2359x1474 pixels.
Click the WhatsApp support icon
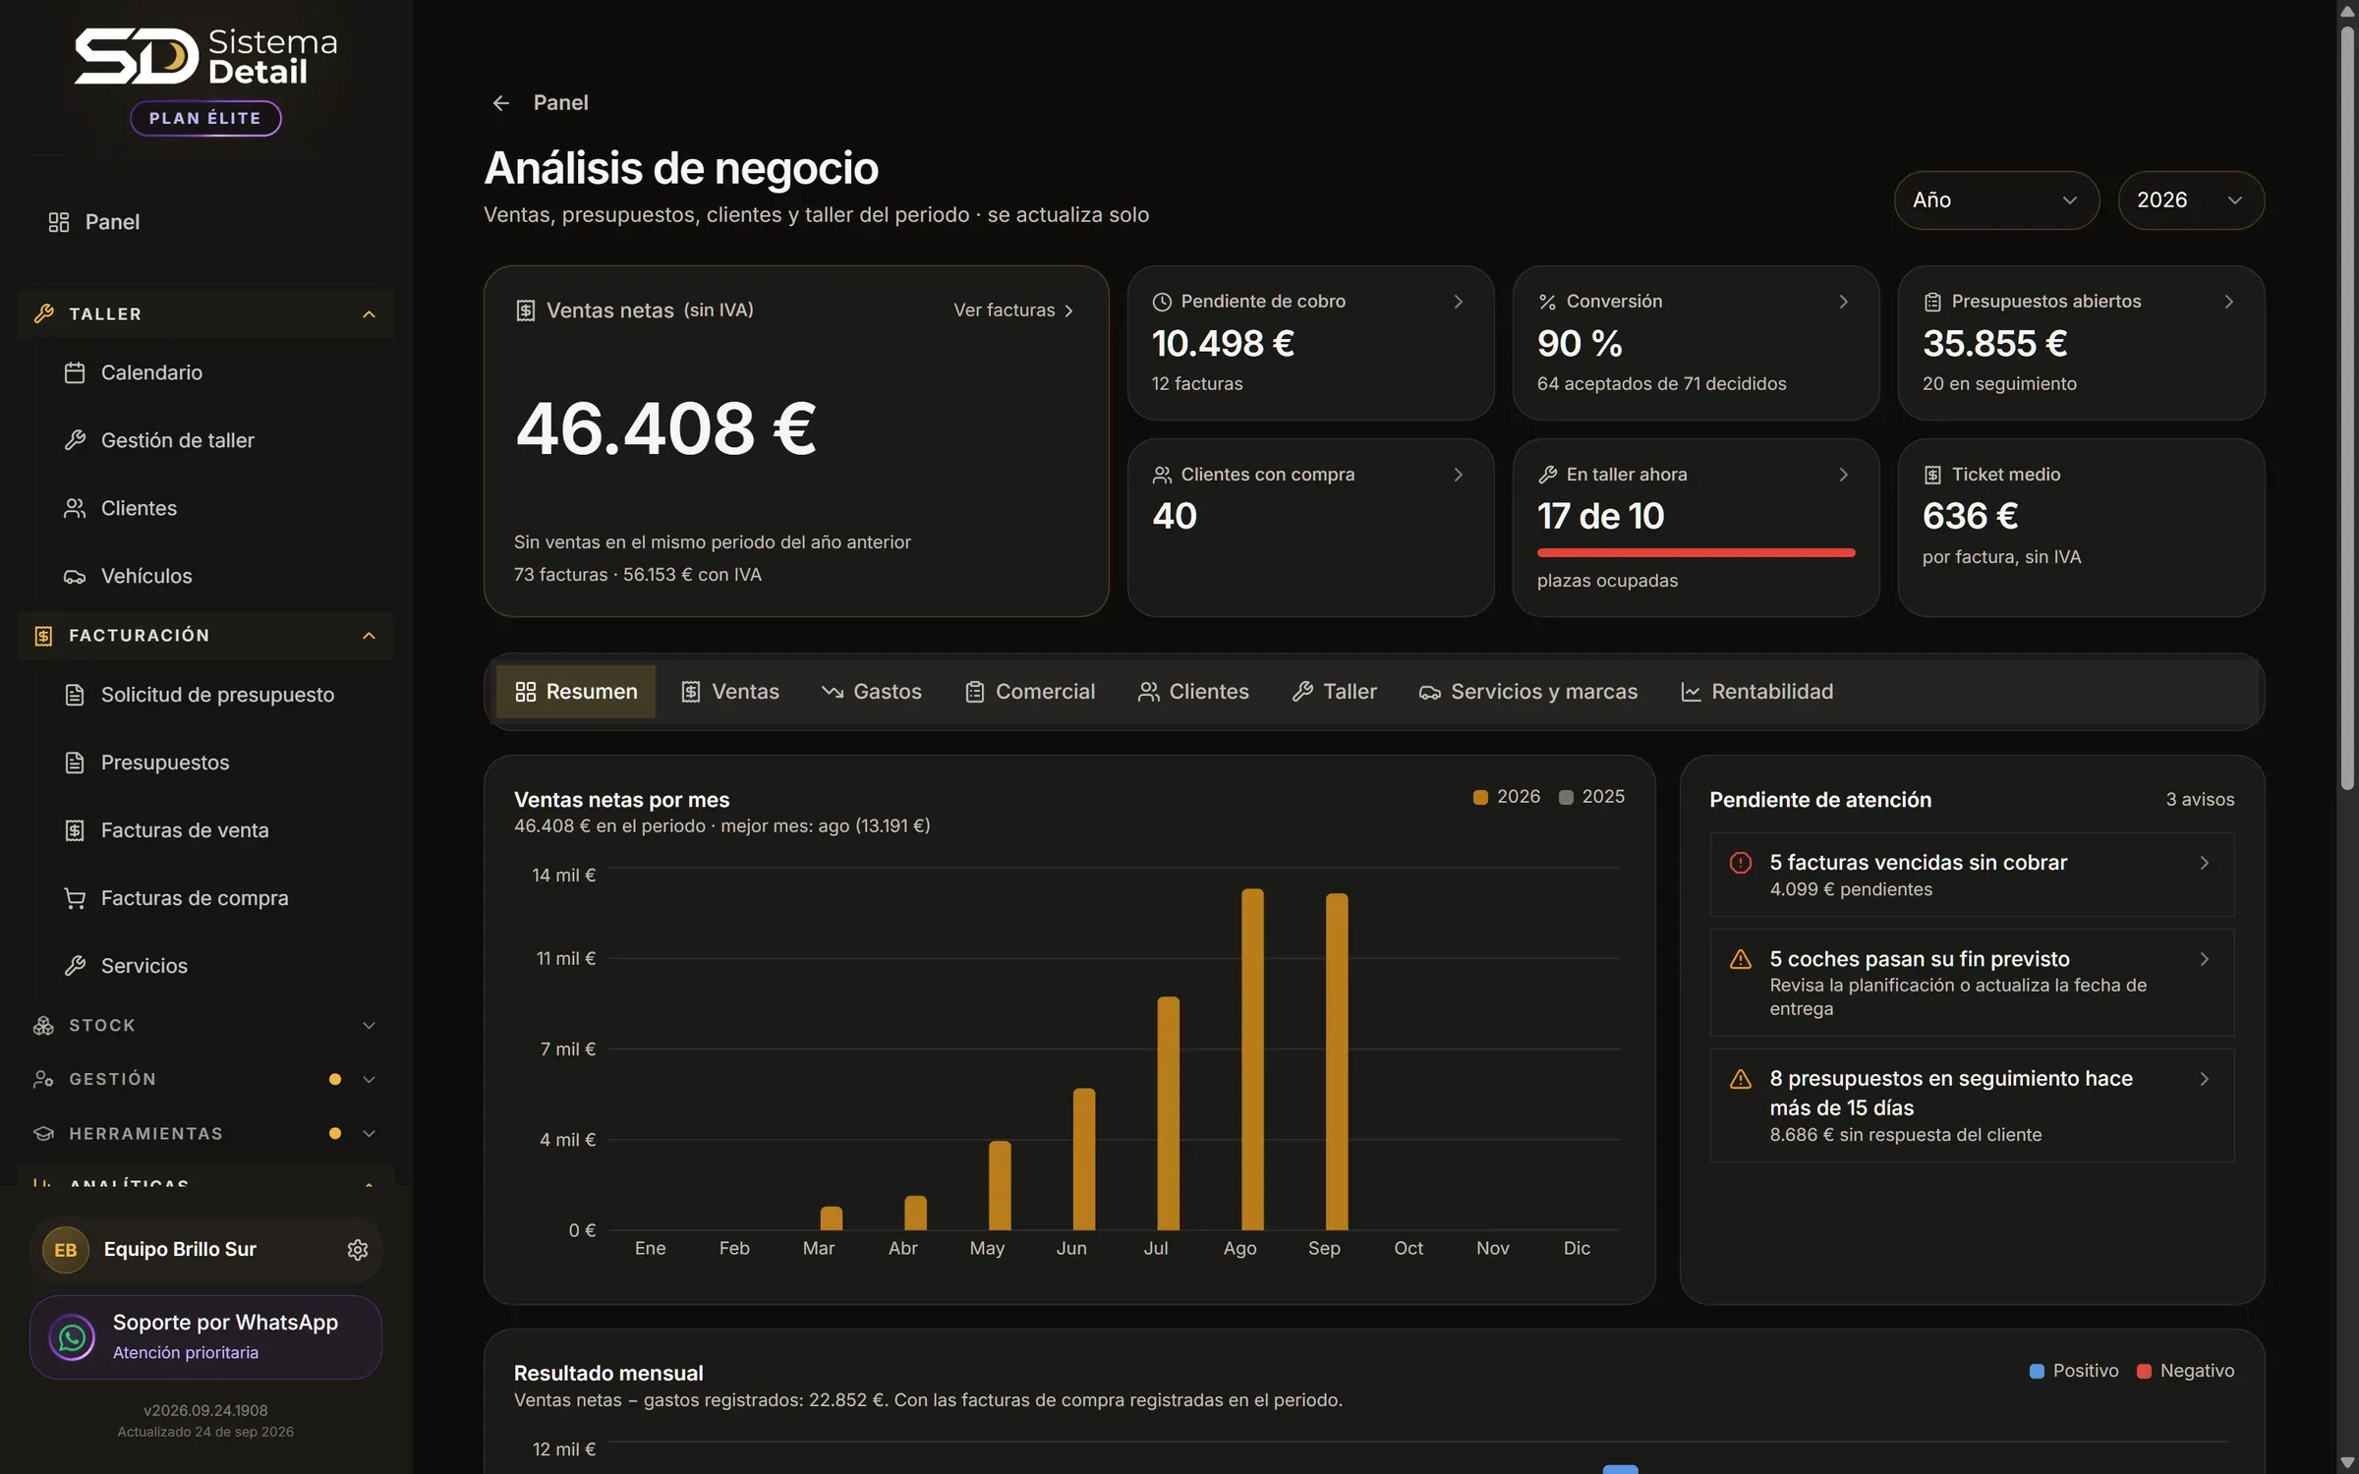[72, 1336]
